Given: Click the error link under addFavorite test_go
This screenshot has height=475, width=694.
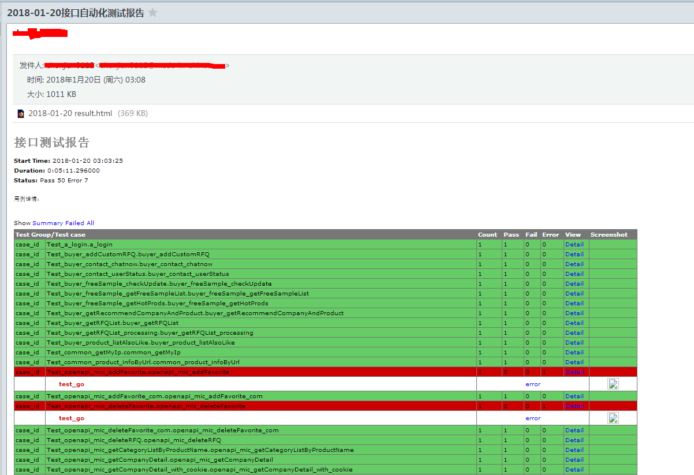Looking at the screenshot, I should [532, 384].
